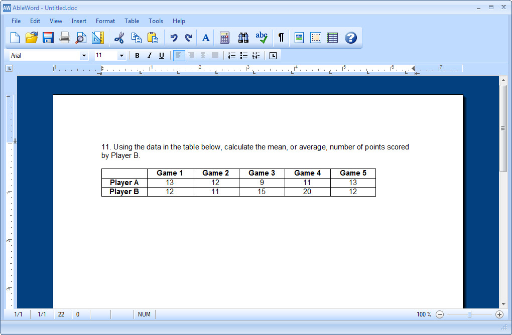Open page layout ruler icon
512x335 pixels.
pyautogui.click(x=98, y=38)
